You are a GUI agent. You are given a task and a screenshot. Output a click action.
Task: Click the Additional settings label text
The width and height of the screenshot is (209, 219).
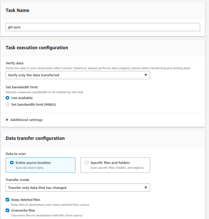click(26, 120)
